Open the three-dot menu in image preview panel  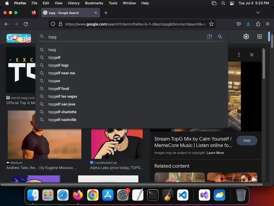coord(239,55)
